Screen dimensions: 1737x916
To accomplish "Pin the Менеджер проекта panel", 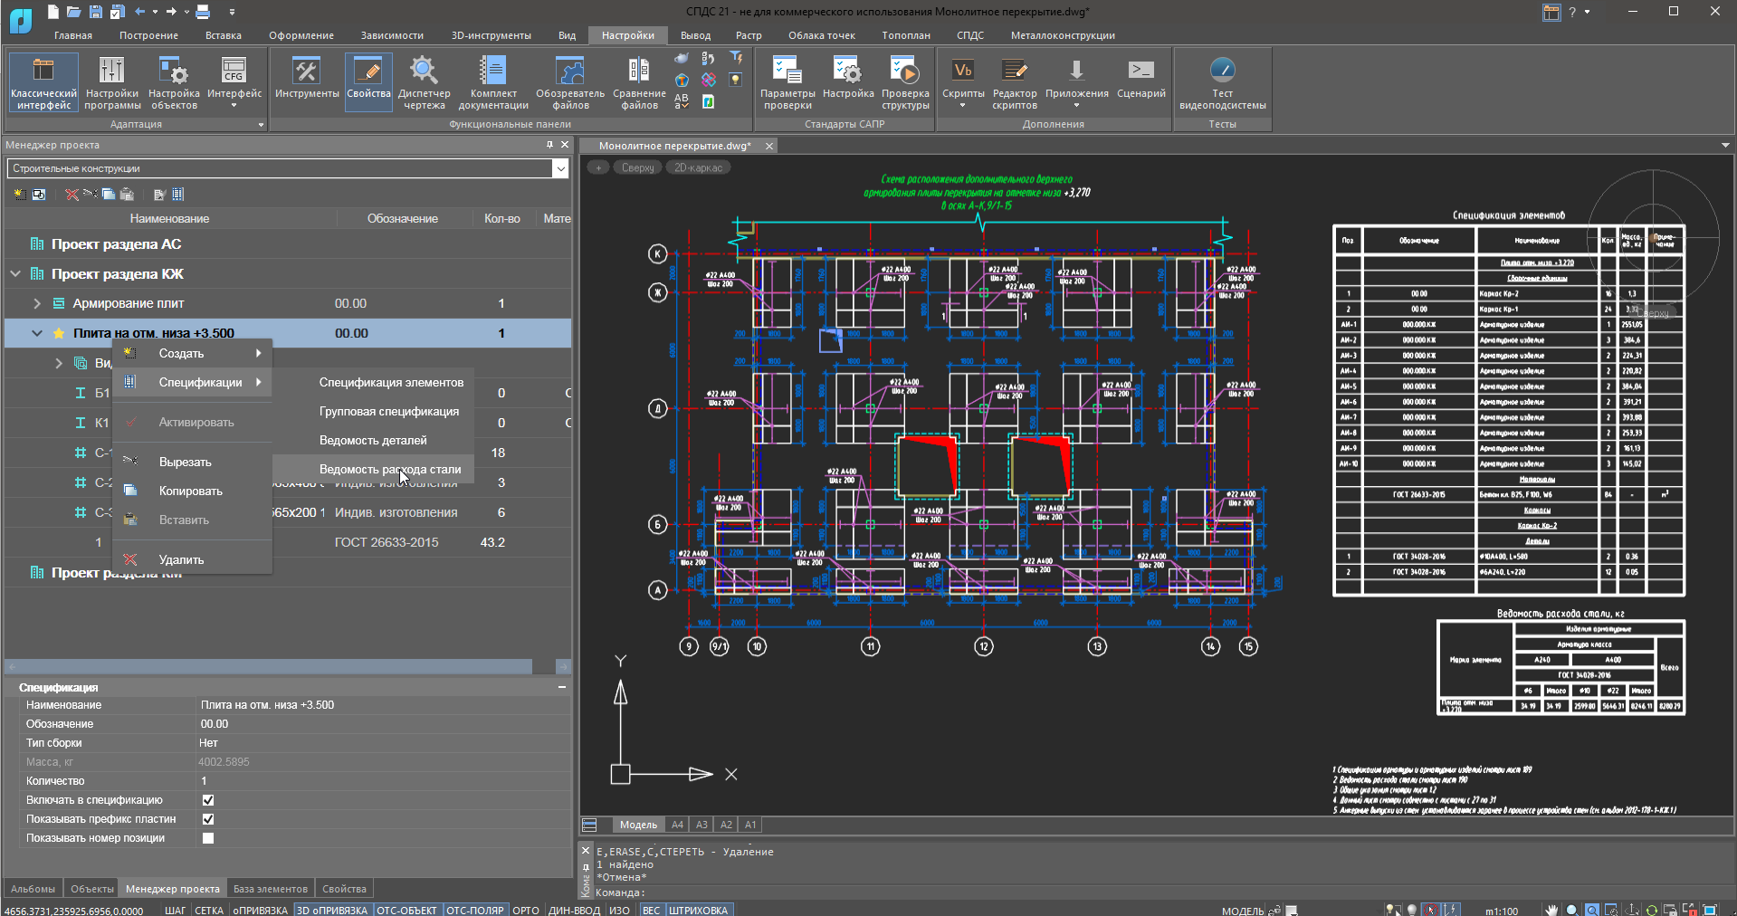I will (549, 145).
